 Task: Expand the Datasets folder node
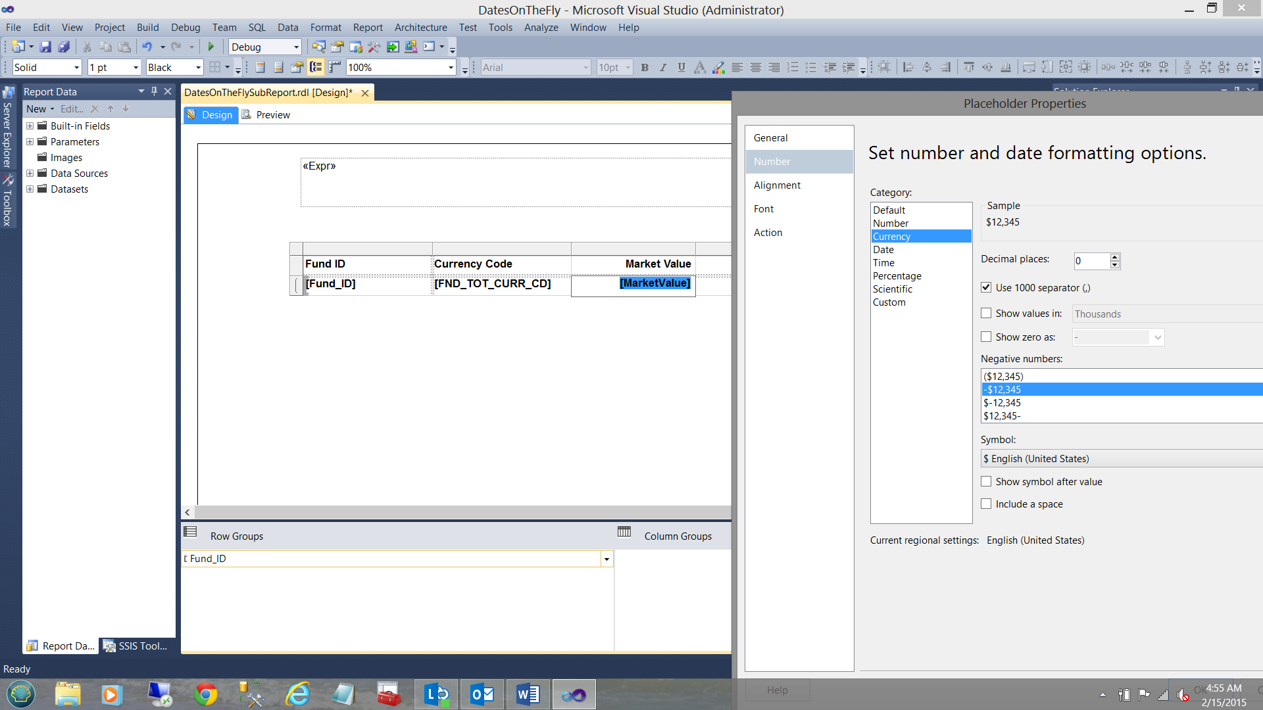point(30,189)
